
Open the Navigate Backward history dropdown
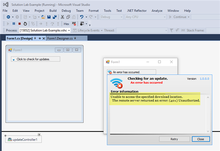coord(13,17)
